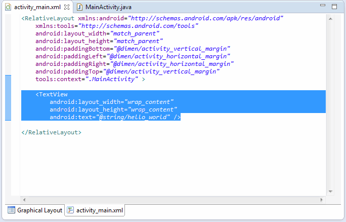The width and height of the screenshot is (346, 222).
Task: Minimize the editor pane
Action: tap(323, 5)
